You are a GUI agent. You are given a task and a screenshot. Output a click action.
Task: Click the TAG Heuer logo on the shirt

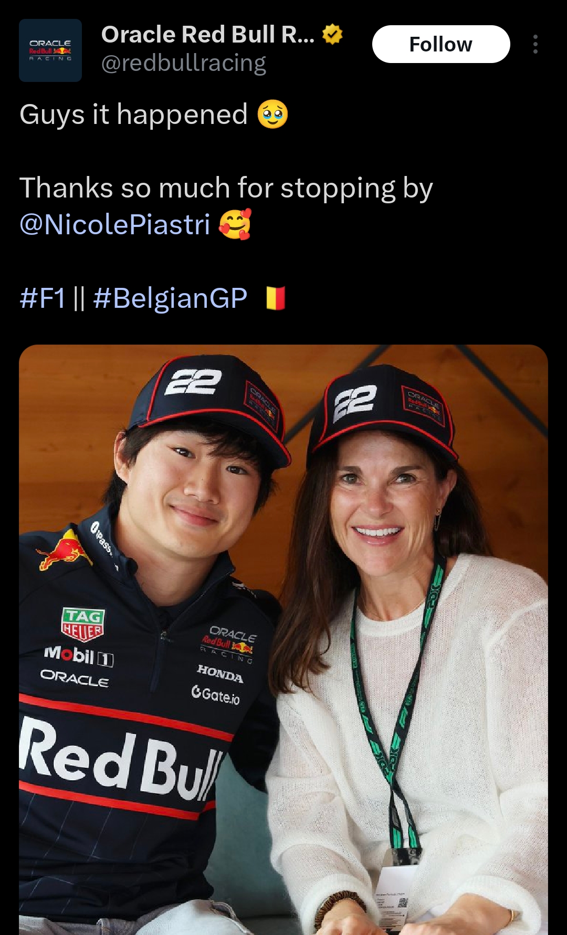coord(83,624)
